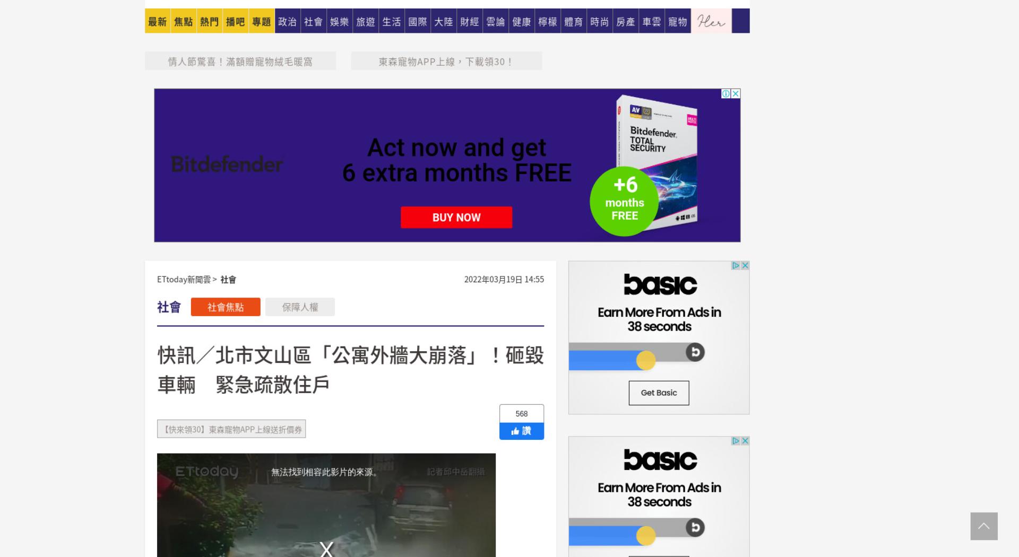Screen dimensions: 1019x557
Task: Click the basic logo in first ad
Action: [660, 284]
